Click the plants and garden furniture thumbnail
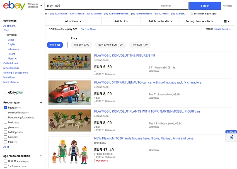 tap(70, 121)
